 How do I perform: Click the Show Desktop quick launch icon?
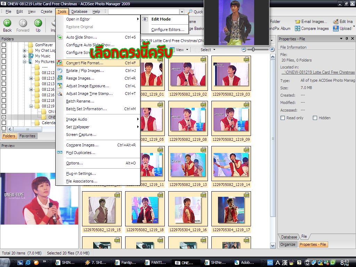pyautogui.click(x=20, y=262)
